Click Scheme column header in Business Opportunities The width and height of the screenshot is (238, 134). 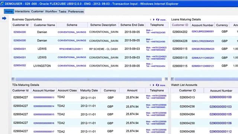[72, 25]
